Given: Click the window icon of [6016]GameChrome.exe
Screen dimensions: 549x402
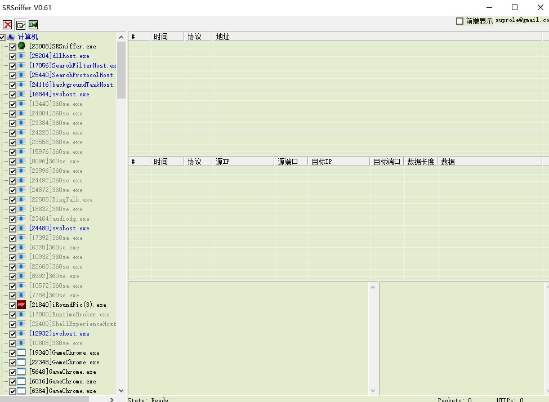Looking at the screenshot, I should [21, 381].
